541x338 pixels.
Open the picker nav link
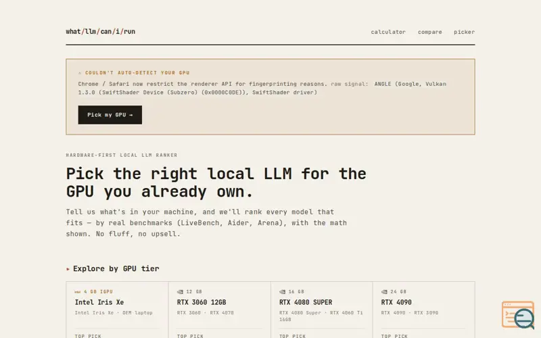(x=464, y=32)
